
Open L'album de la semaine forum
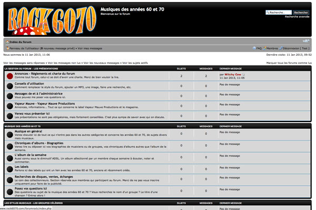[31, 155]
